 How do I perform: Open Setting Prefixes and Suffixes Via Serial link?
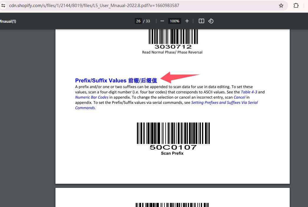click(x=224, y=102)
